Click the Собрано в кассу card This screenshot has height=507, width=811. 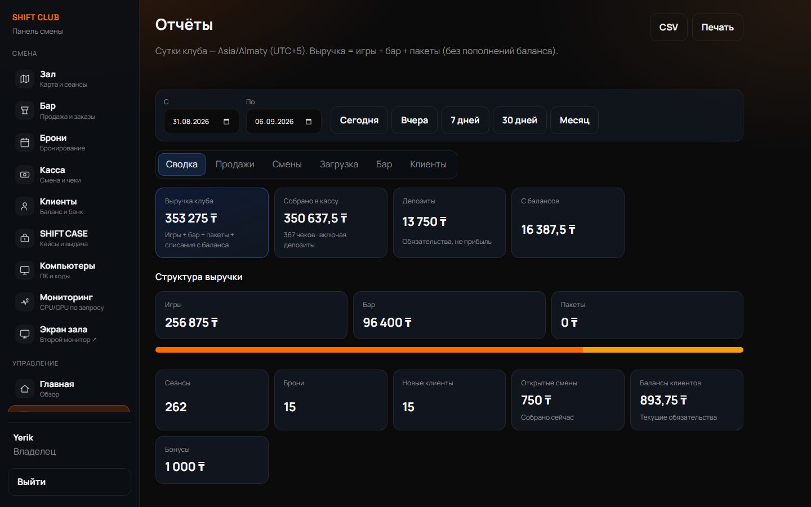(x=331, y=223)
